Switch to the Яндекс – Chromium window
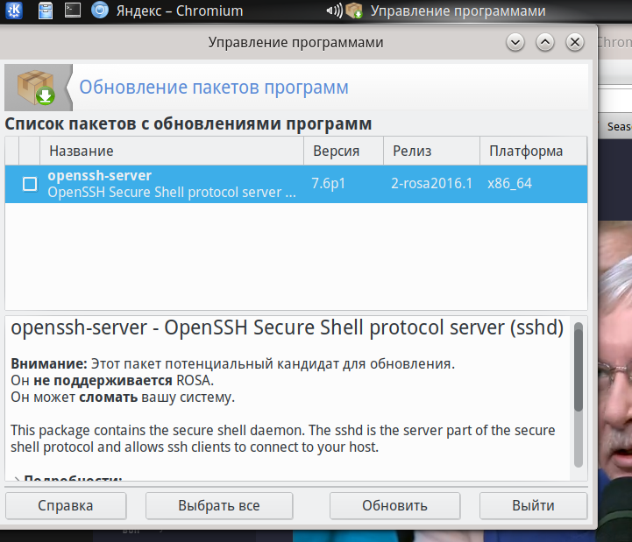Image resolution: width=632 pixels, height=542 pixels. point(167,11)
